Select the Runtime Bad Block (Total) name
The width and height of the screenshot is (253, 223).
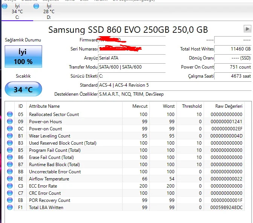[x=54, y=165]
